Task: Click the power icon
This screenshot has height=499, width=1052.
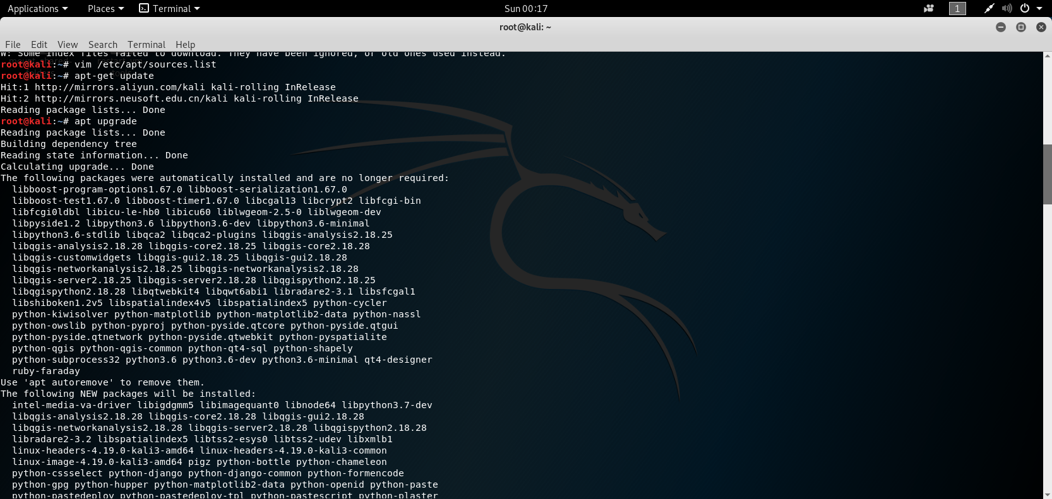Action: (1025, 8)
